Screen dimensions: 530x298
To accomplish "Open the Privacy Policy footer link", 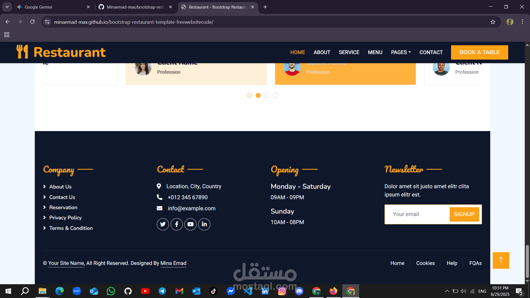I will [x=65, y=218].
